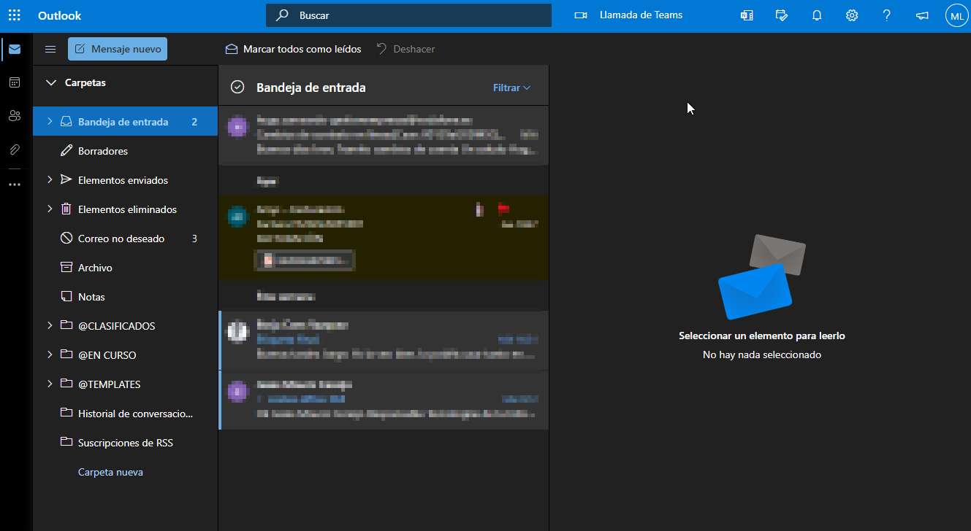Select the message with the teal avatar
The width and height of the screenshot is (971, 531).
click(x=384, y=238)
